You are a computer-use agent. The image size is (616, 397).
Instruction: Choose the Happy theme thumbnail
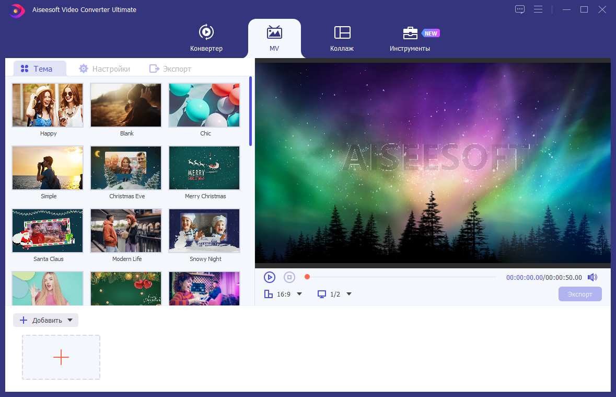[48, 105]
